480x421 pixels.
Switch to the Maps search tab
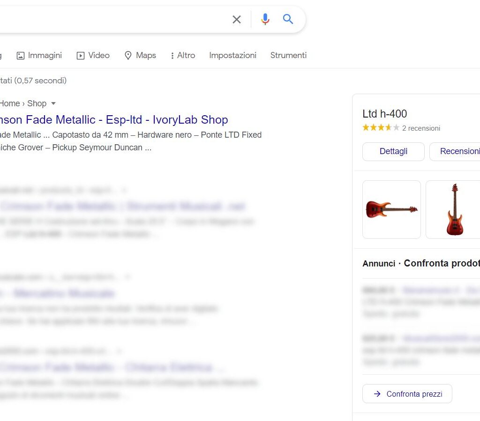point(140,55)
